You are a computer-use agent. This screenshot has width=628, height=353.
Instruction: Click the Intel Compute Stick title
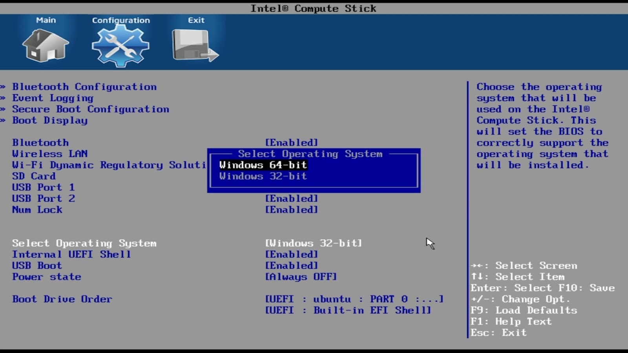(313, 8)
